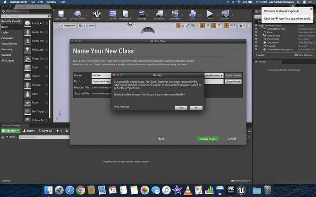Image resolution: width=316 pixels, height=197 pixels.
Task: Open the Window menu
Action: [x=51, y=2]
